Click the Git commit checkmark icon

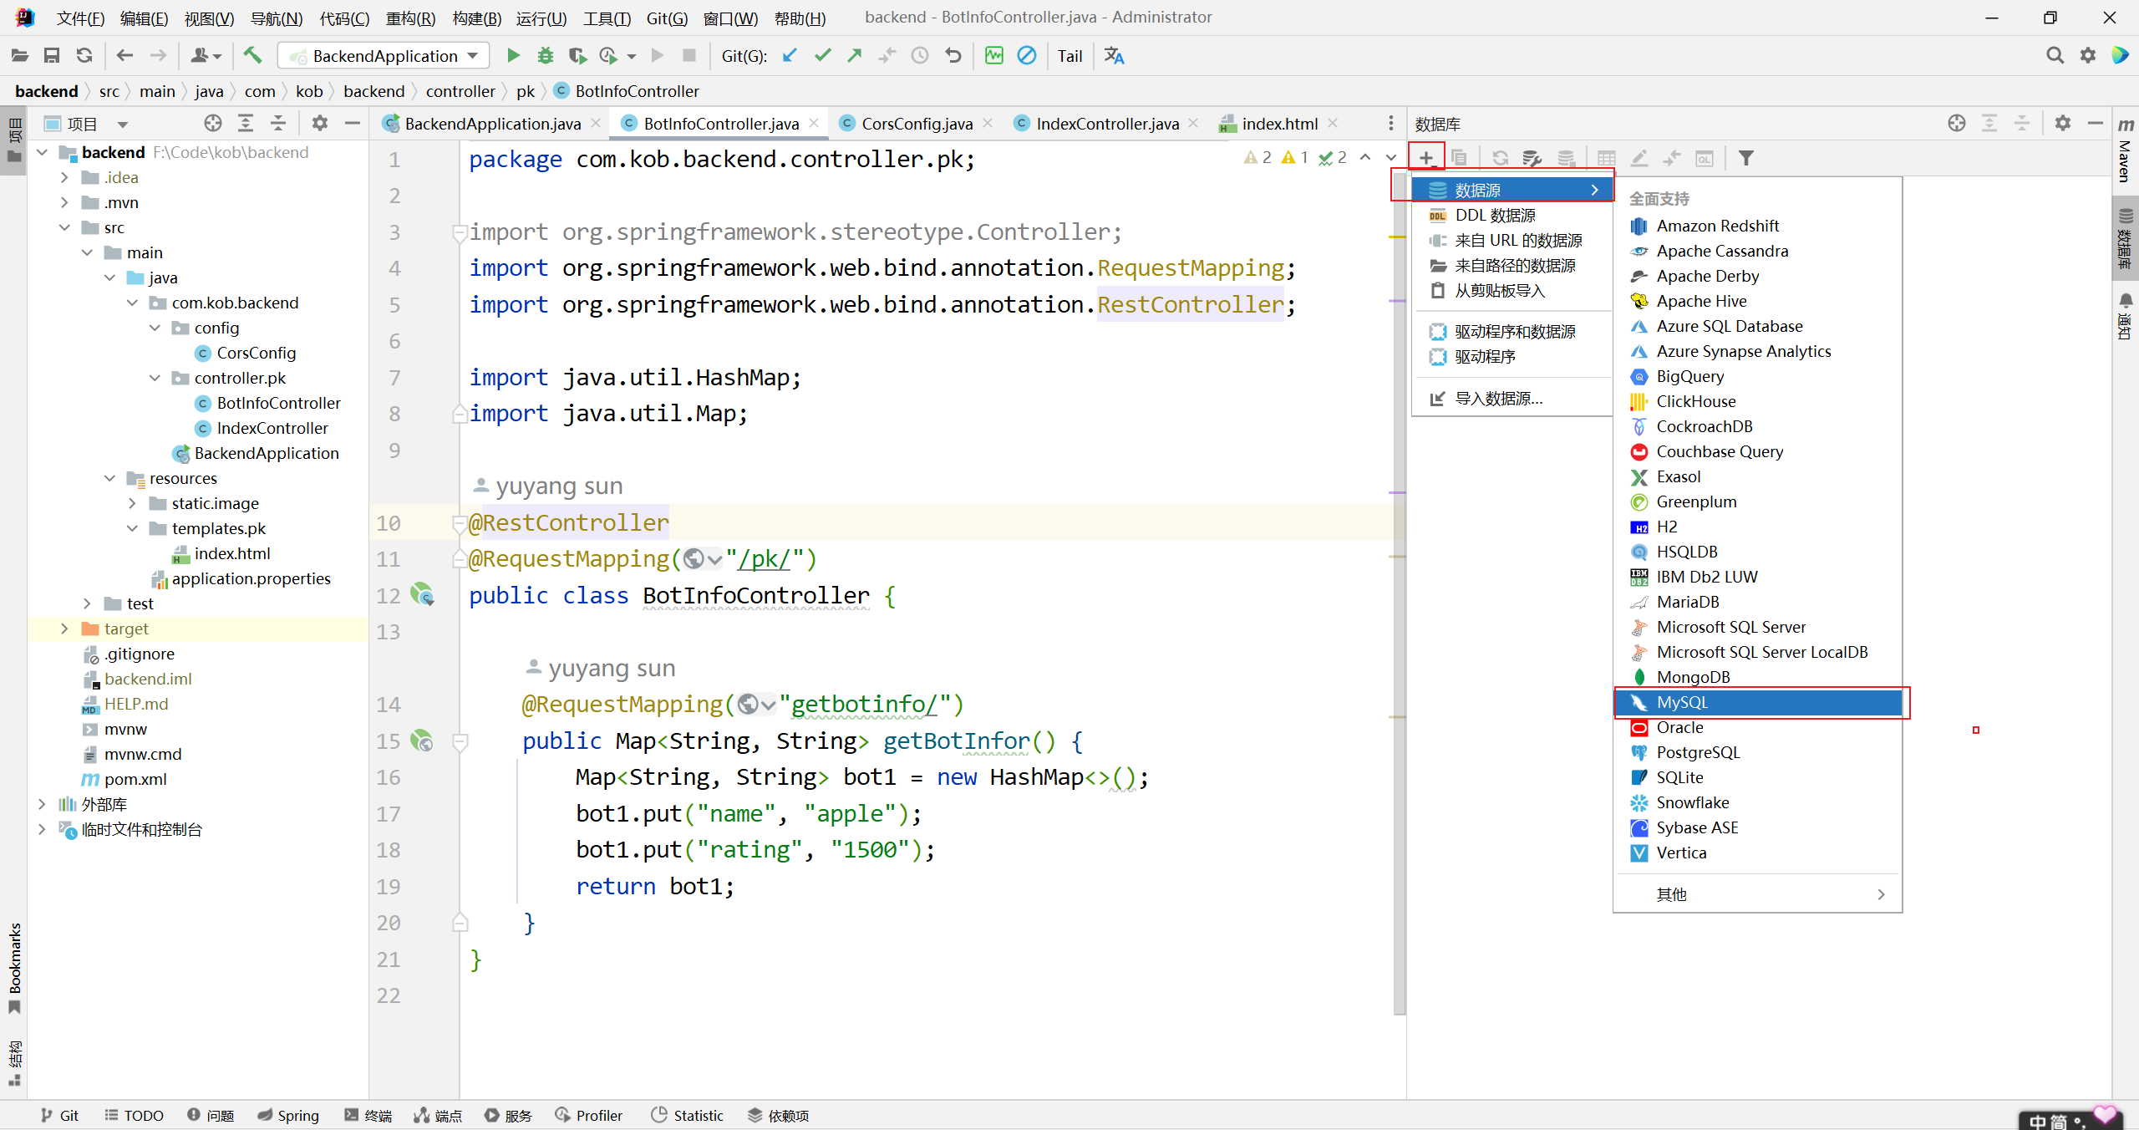[x=823, y=56]
